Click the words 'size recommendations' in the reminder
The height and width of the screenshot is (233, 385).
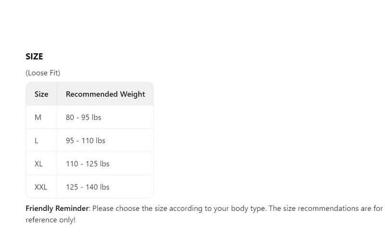[x=321, y=208]
